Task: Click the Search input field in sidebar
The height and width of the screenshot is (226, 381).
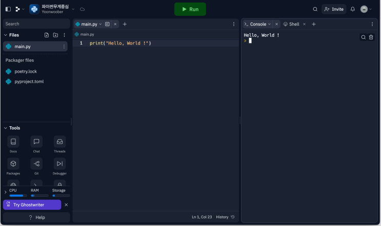Action: [36, 24]
